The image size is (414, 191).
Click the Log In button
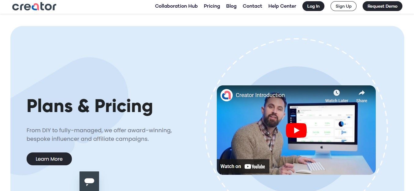click(313, 6)
